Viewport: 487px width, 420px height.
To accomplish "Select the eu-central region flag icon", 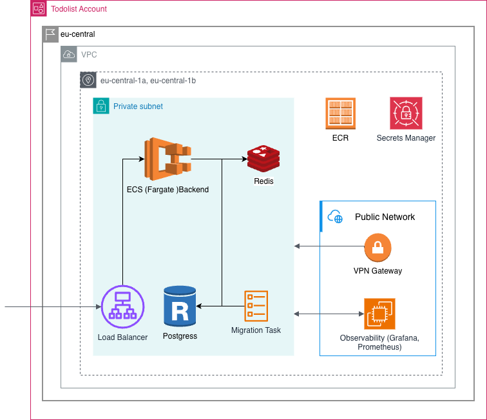I will point(50,34).
